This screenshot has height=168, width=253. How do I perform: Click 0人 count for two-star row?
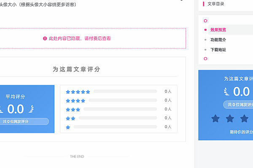(168, 118)
